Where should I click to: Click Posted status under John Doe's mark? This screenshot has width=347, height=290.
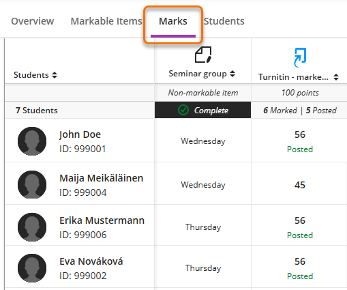pyautogui.click(x=300, y=149)
